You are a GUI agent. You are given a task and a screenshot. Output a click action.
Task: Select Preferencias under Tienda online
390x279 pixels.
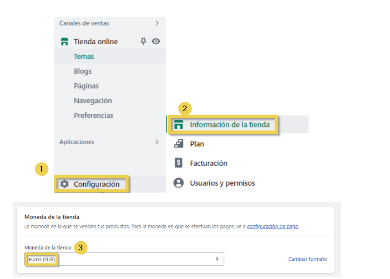93,116
